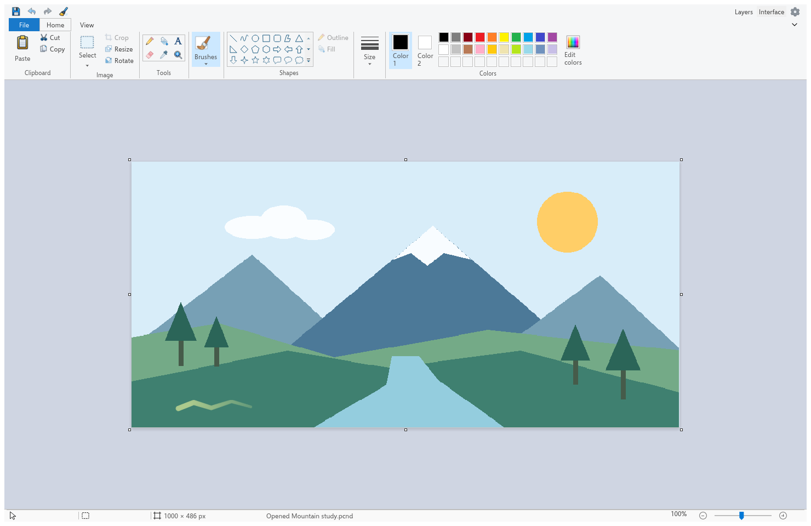Select the Oval shape

click(x=255, y=38)
